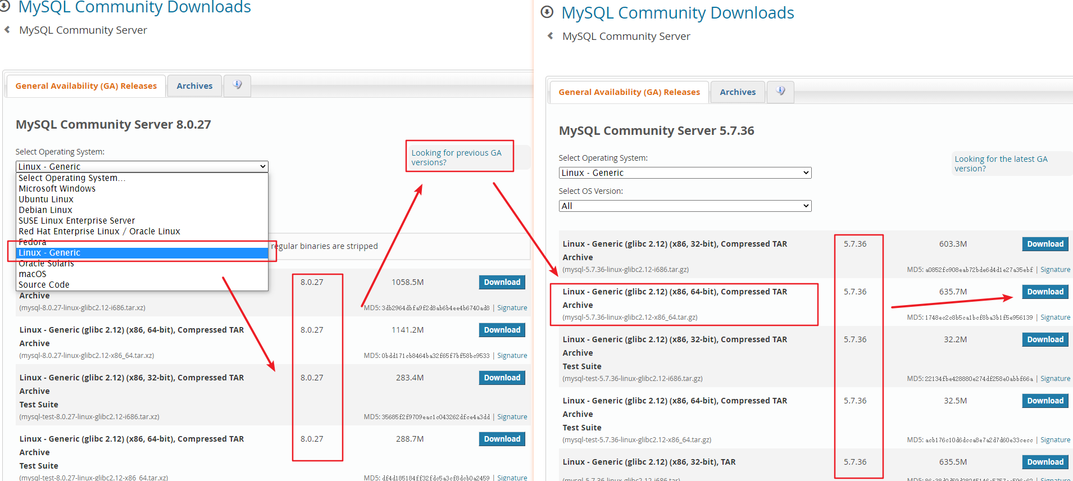Viewport: 1073px width, 481px height.
Task: Download the 5.7.36 test suite sized 32.5M
Action: click(x=1045, y=401)
